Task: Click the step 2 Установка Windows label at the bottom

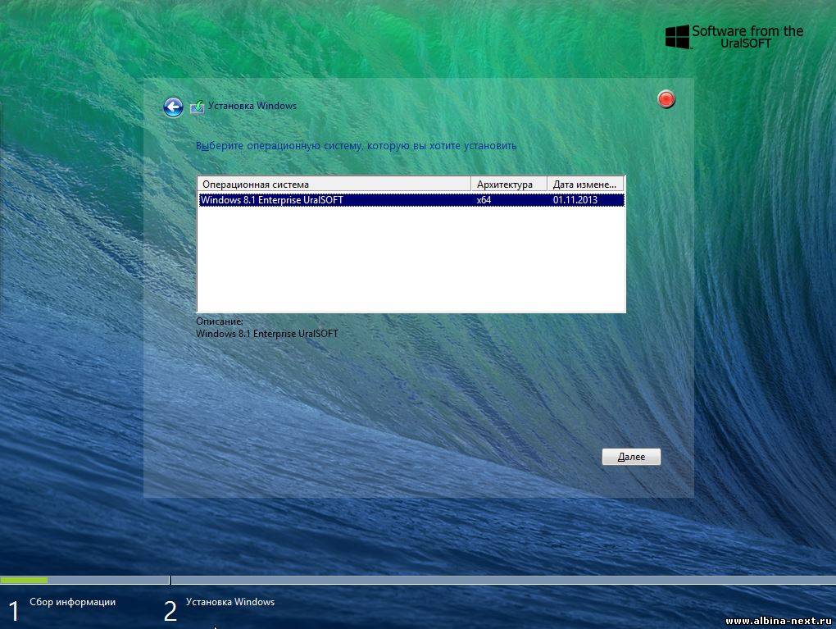Action: [229, 602]
